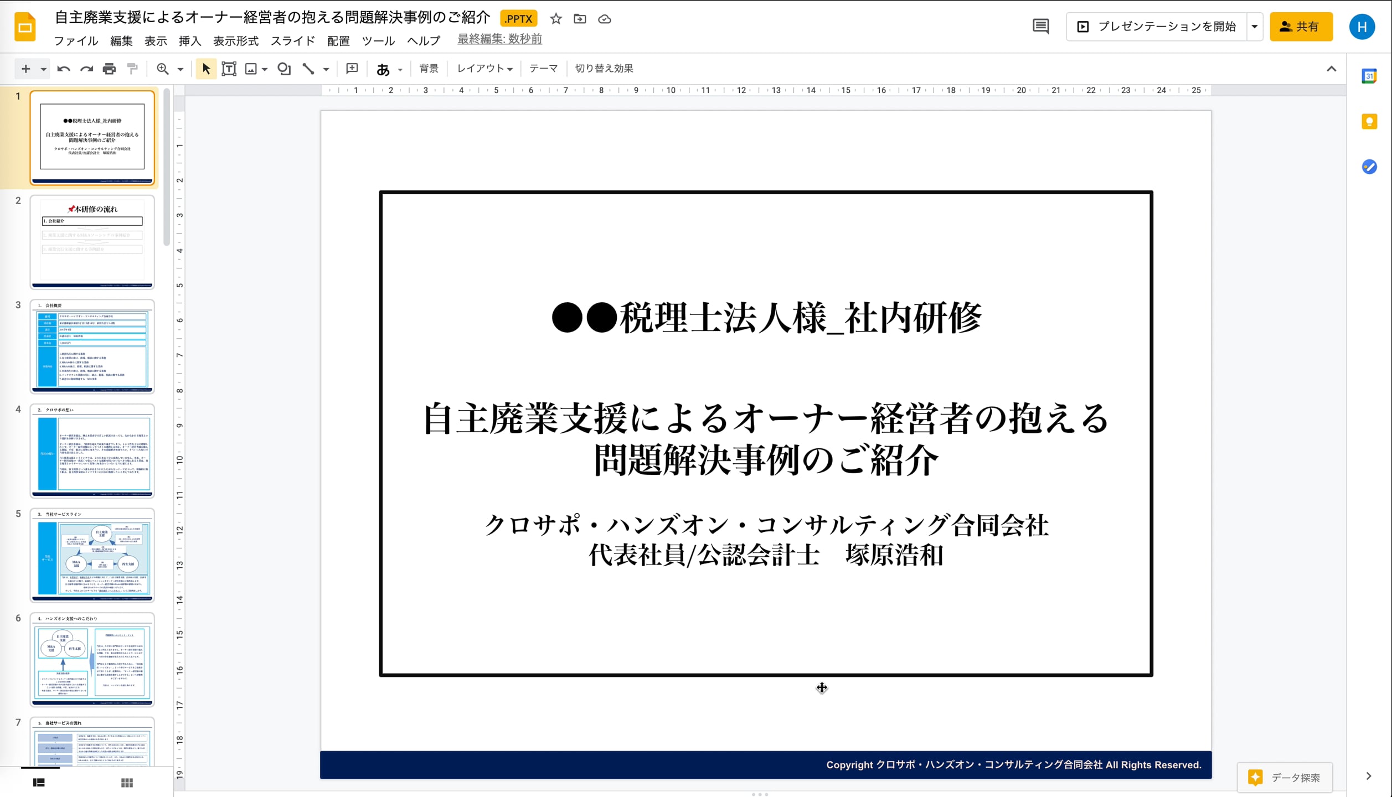Open Google Calendar side panel
This screenshot has width=1392, height=797.
coord(1369,76)
